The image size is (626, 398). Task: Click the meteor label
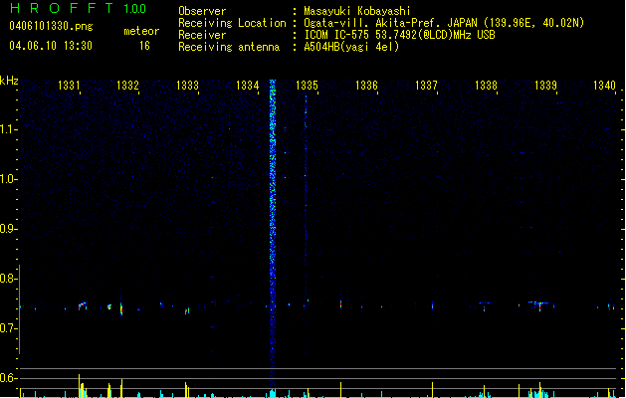click(141, 31)
